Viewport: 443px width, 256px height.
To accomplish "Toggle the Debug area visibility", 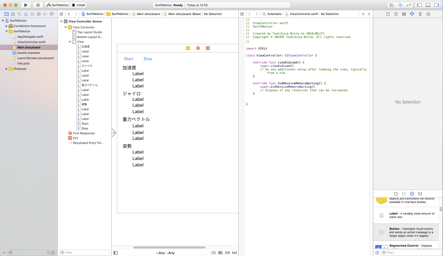I will point(428,5).
